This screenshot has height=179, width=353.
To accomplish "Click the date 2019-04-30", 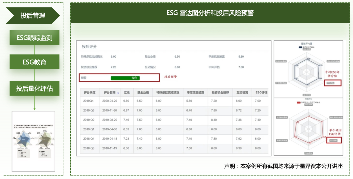I will (110, 129).
